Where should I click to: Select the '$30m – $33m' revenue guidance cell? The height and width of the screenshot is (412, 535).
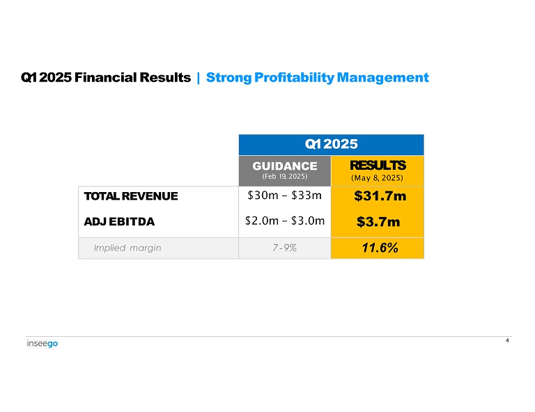(284, 196)
